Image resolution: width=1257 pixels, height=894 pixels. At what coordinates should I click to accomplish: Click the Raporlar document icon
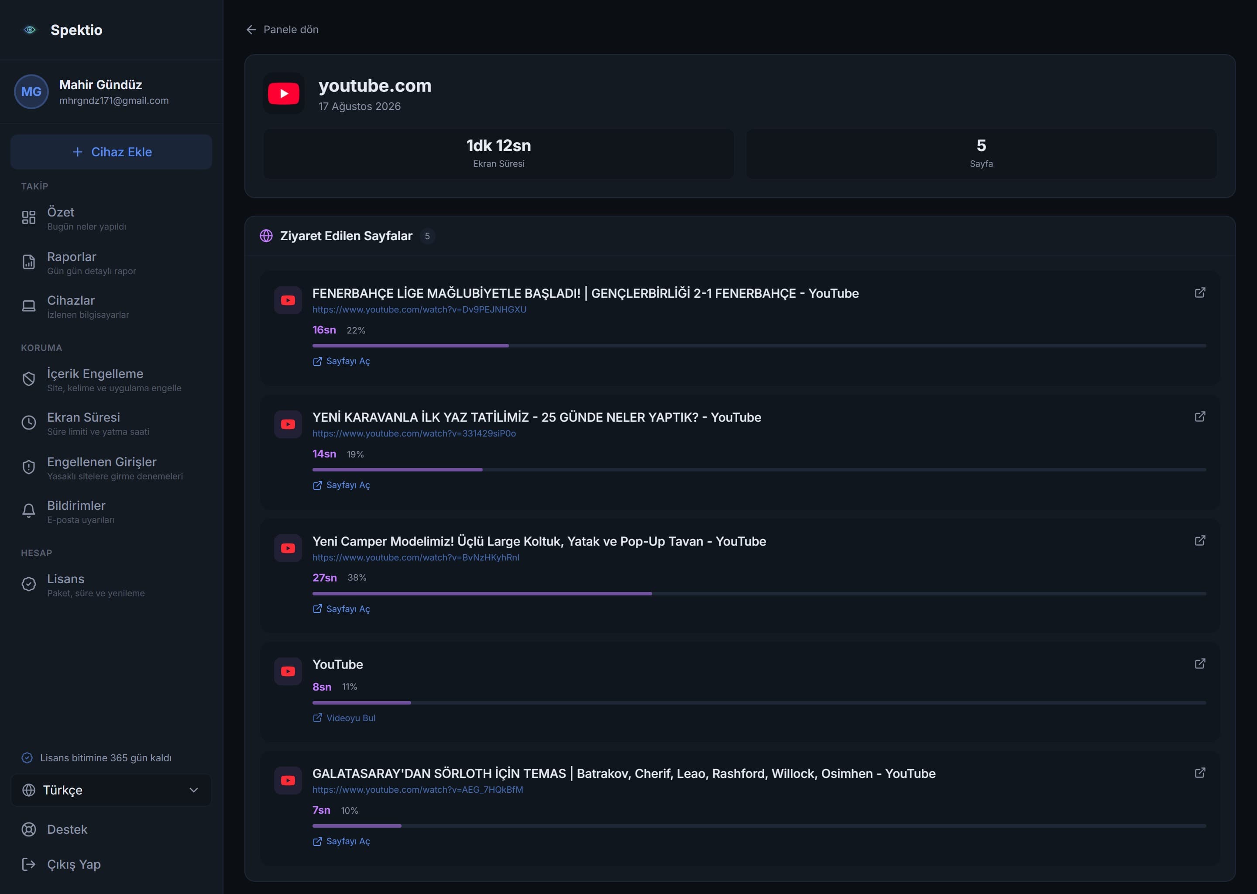29,262
